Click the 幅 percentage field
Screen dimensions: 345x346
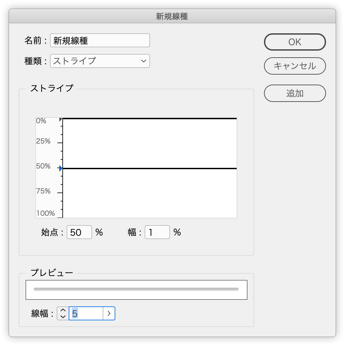click(x=157, y=232)
